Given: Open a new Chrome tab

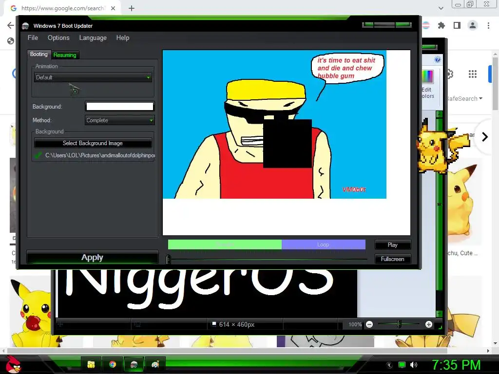Looking at the screenshot, I should (132, 8).
